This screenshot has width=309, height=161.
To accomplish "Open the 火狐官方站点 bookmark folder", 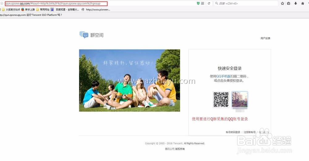I will (x=11, y=10).
